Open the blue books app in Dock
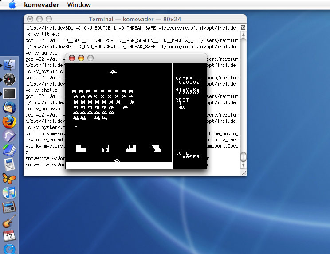 pyautogui.click(x=9, y=150)
